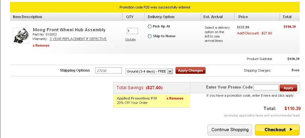Click the Checkout button

coord(277,130)
